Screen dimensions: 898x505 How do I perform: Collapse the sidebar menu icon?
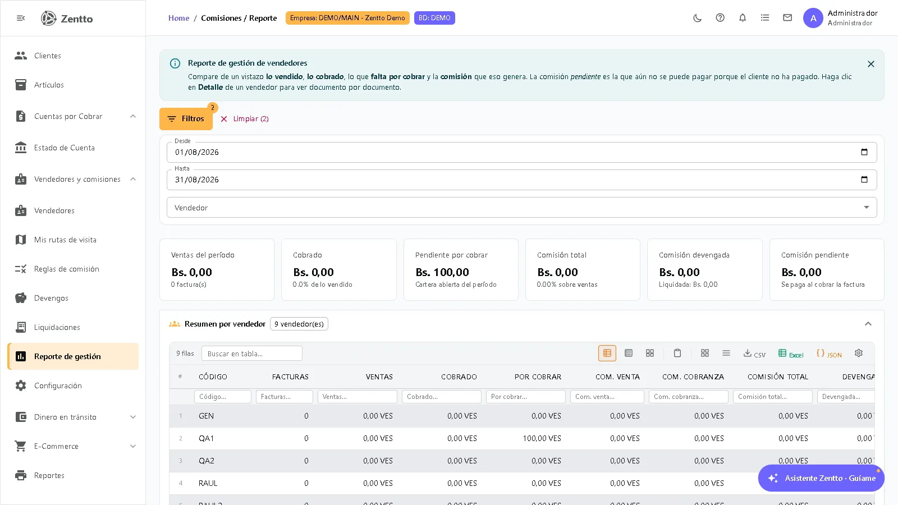pyautogui.click(x=21, y=18)
